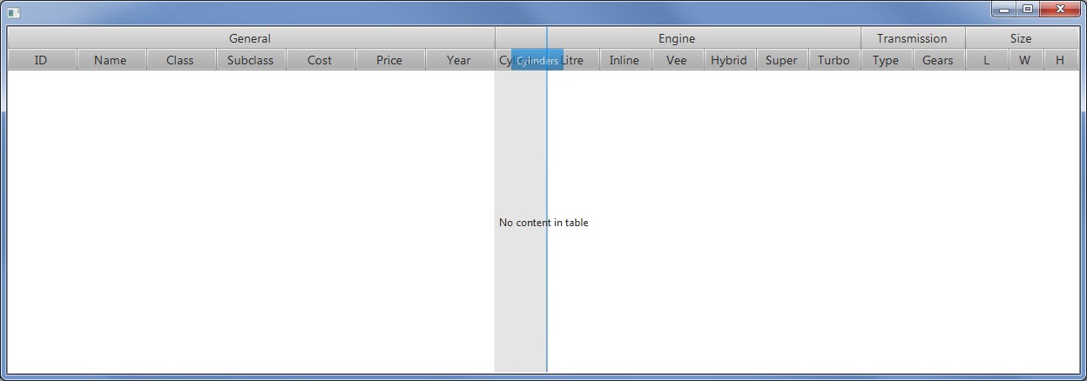Viewport: 1087px width, 381px height.
Task: Click the application icon in title bar
Action: (x=13, y=12)
